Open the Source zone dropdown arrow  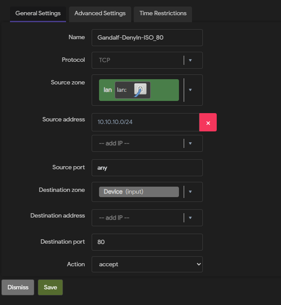(190, 90)
